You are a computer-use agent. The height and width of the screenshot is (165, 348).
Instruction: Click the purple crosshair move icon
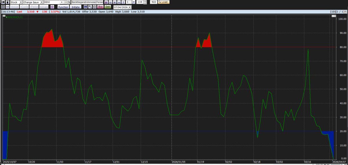tap(52, 7)
